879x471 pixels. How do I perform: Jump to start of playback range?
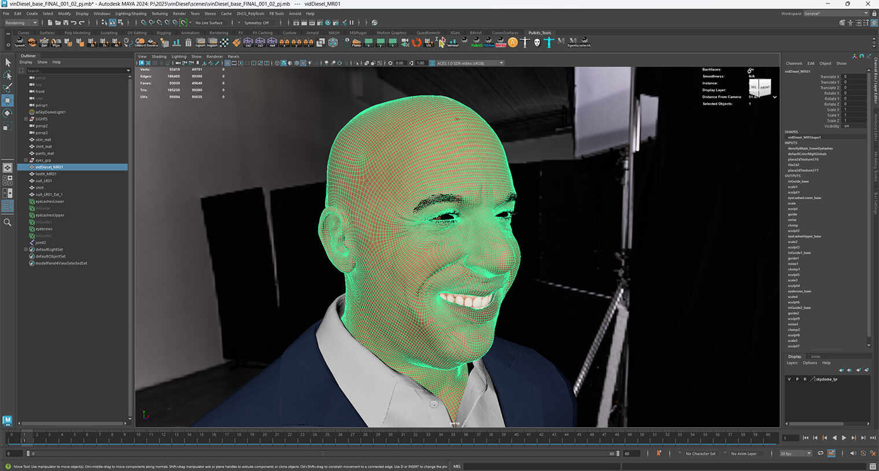[806, 438]
